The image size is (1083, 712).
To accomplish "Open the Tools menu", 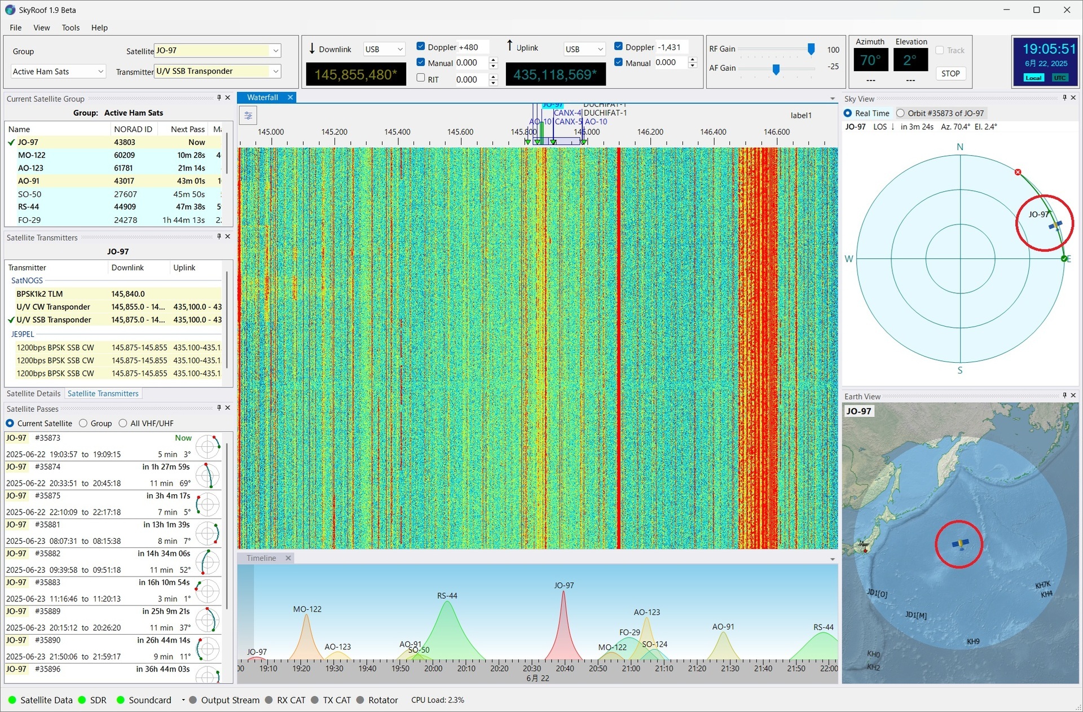I will 71,27.
